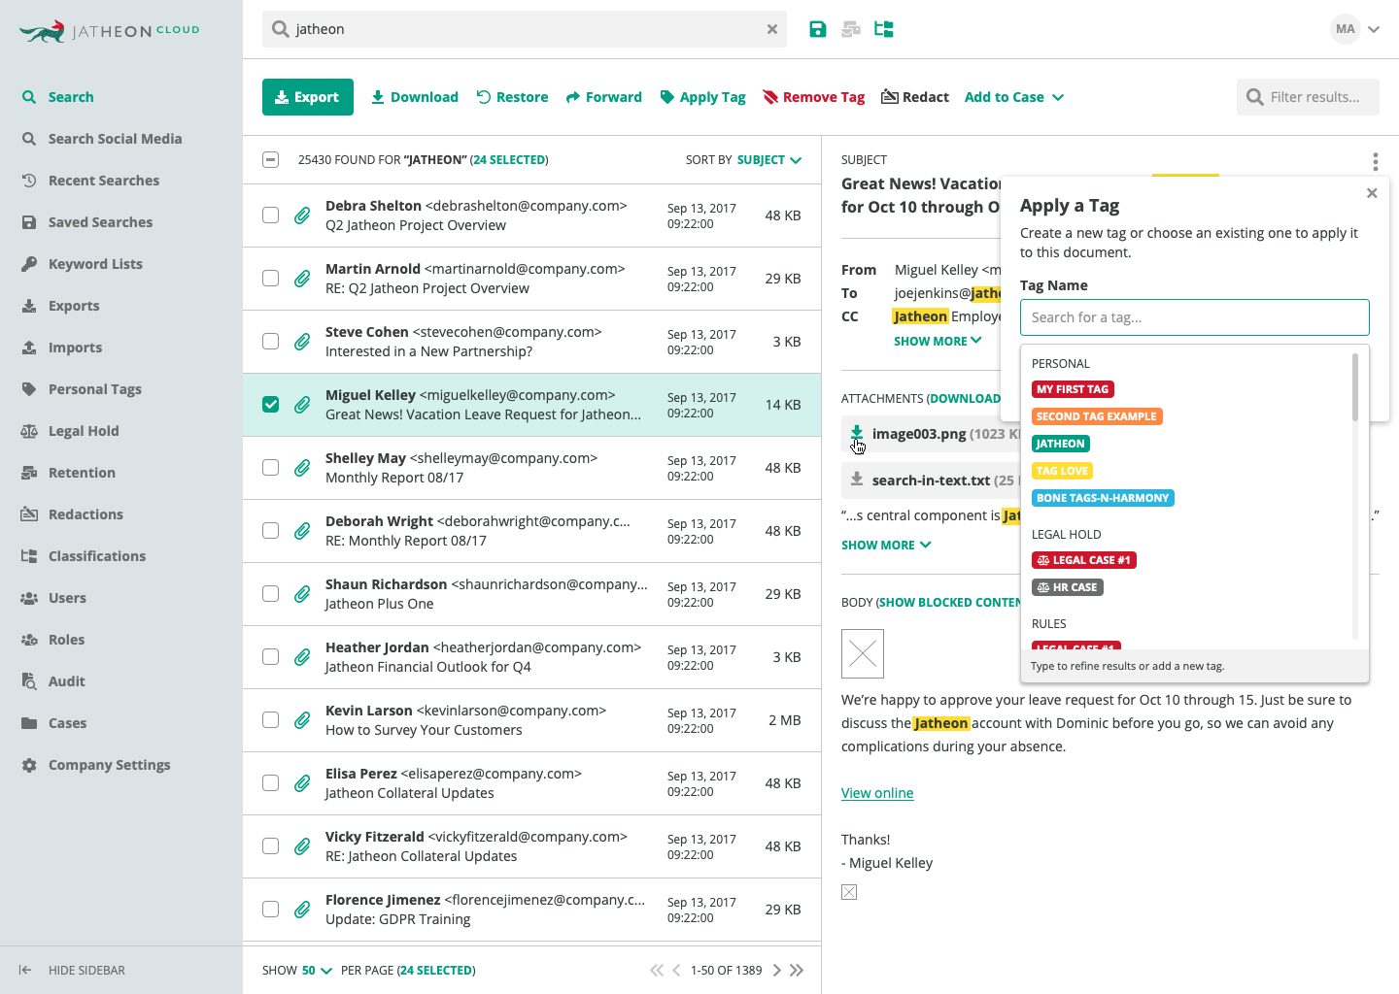Check the Deborah Wright email checkbox

271,531
